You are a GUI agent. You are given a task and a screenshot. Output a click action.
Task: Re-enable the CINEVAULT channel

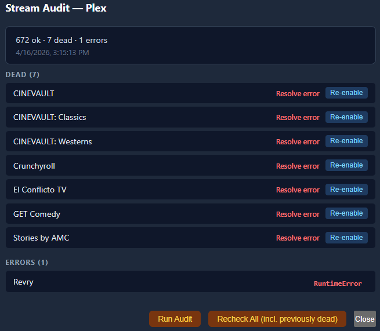[x=346, y=93]
